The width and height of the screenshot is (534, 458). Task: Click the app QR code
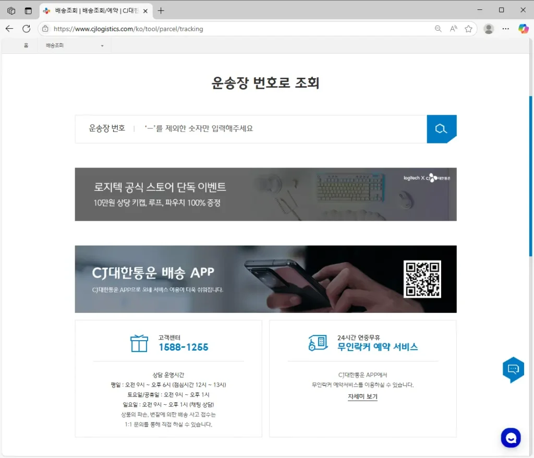click(x=422, y=279)
